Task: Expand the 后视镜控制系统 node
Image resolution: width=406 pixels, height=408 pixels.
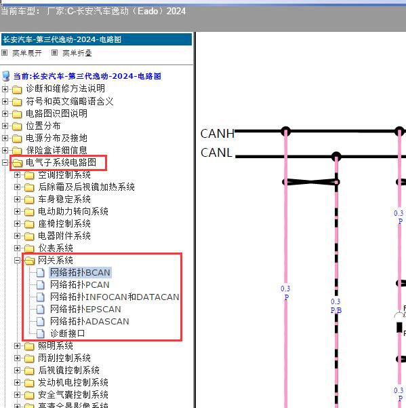Action: point(17,370)
